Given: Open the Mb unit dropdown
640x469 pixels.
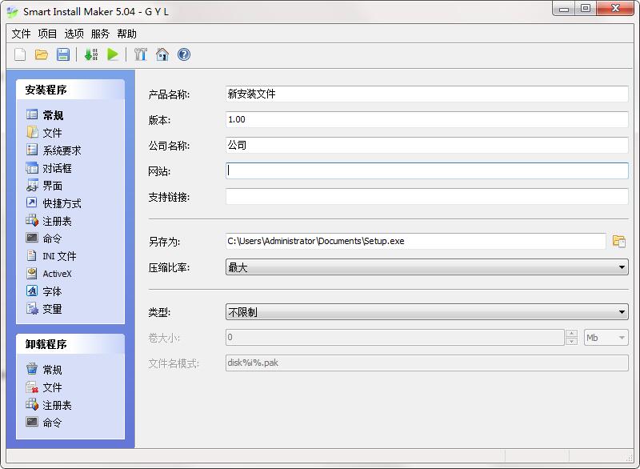Looking at the screenshot, I should (x=620, y=338).
